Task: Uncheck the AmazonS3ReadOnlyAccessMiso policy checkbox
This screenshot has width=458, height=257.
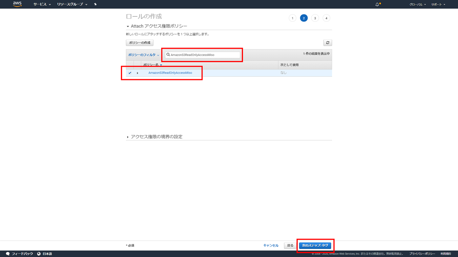Action: (130, 73)
